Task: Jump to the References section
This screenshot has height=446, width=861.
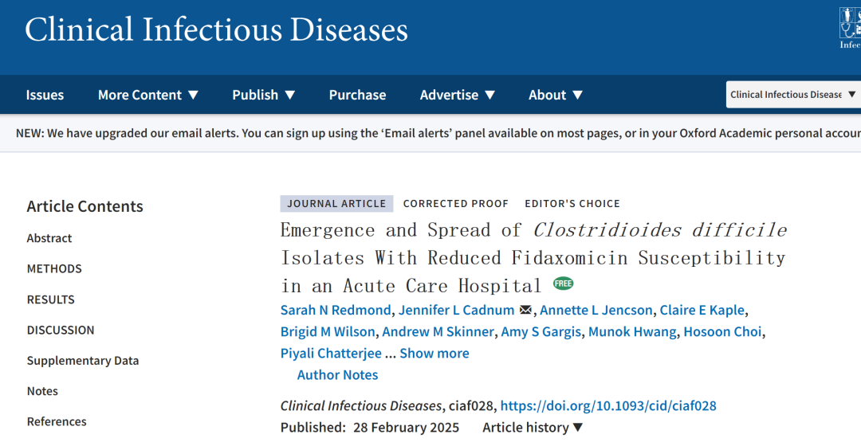Action: [57, 421]
